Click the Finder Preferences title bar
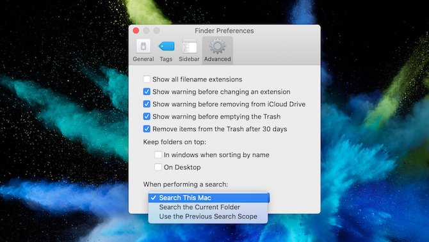Screen dimensions: 429x242 click(x=224, y=31)
